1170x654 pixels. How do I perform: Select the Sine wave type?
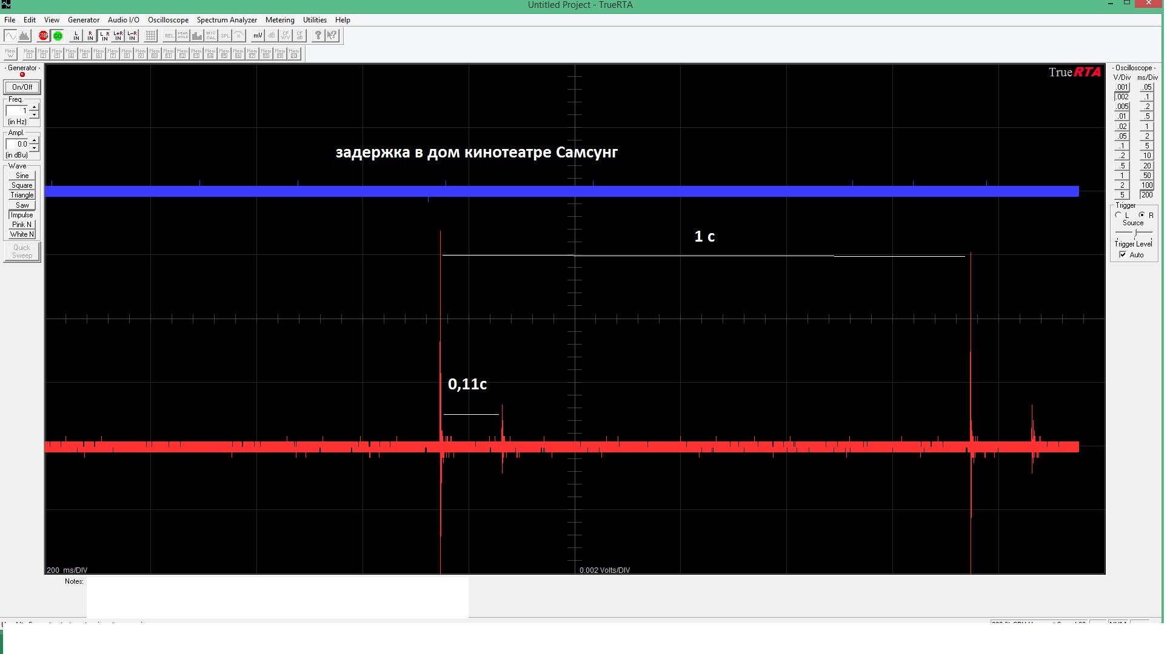pos(22,176)
